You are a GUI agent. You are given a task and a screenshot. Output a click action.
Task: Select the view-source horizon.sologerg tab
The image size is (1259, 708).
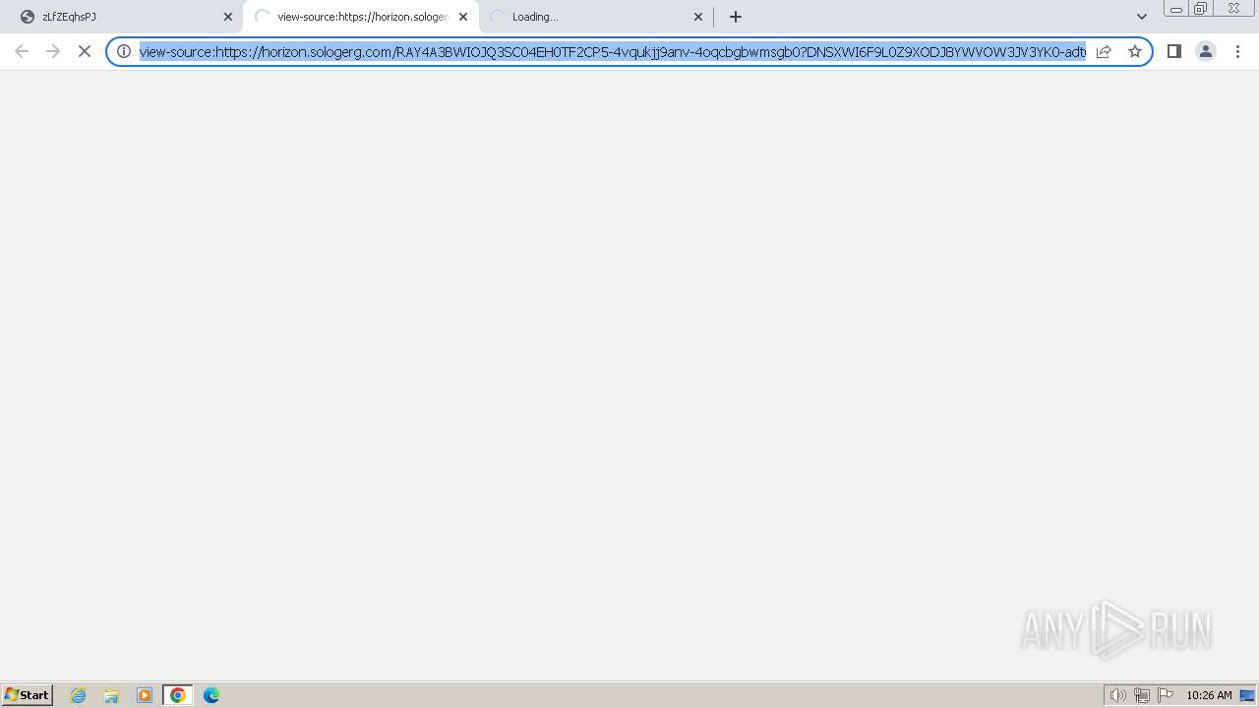point(361,17)
